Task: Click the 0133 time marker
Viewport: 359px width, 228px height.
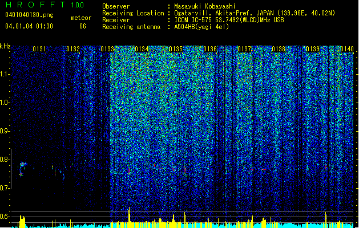Action: [107, 49]
